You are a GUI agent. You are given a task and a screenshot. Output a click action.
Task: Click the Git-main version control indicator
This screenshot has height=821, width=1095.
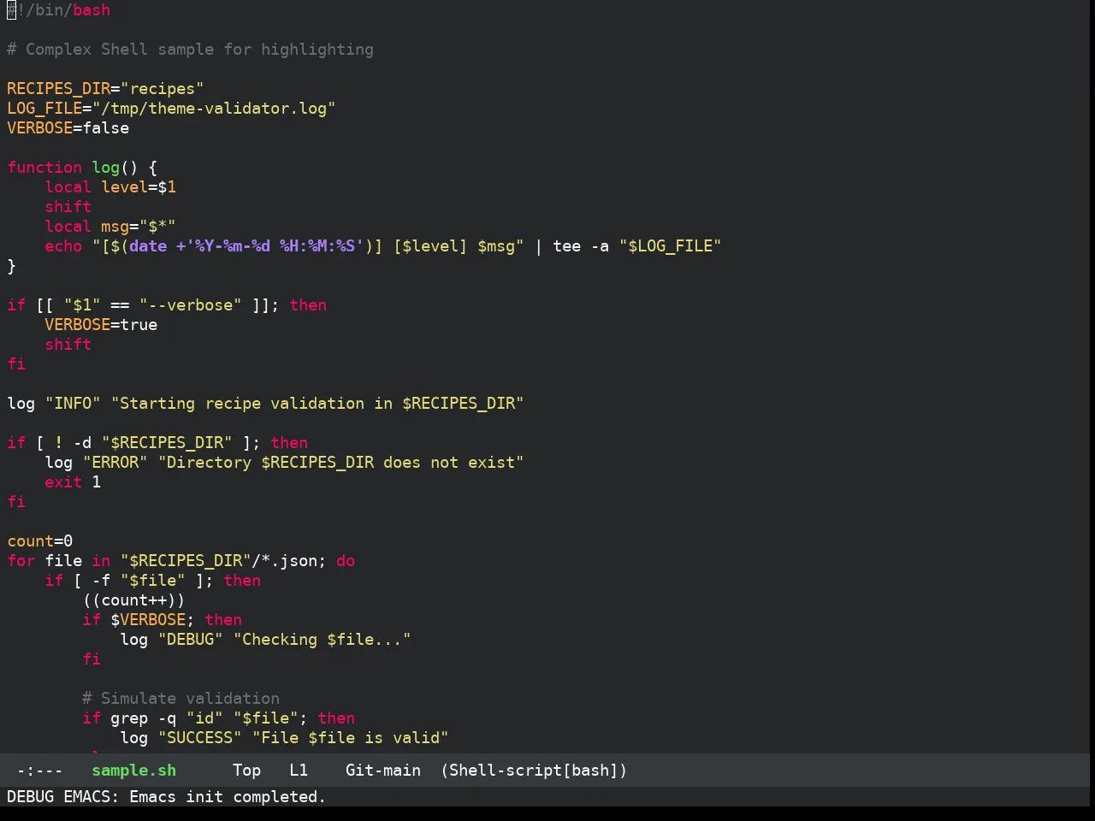point(383,771)
